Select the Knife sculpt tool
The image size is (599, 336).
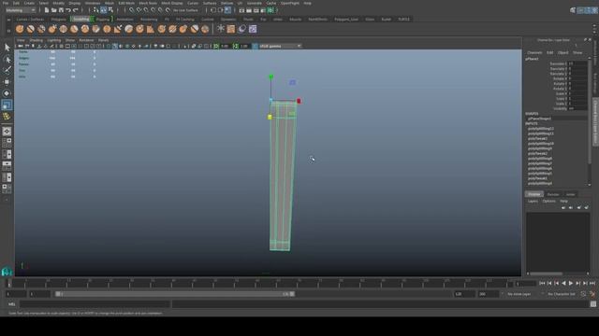(162, 29)
